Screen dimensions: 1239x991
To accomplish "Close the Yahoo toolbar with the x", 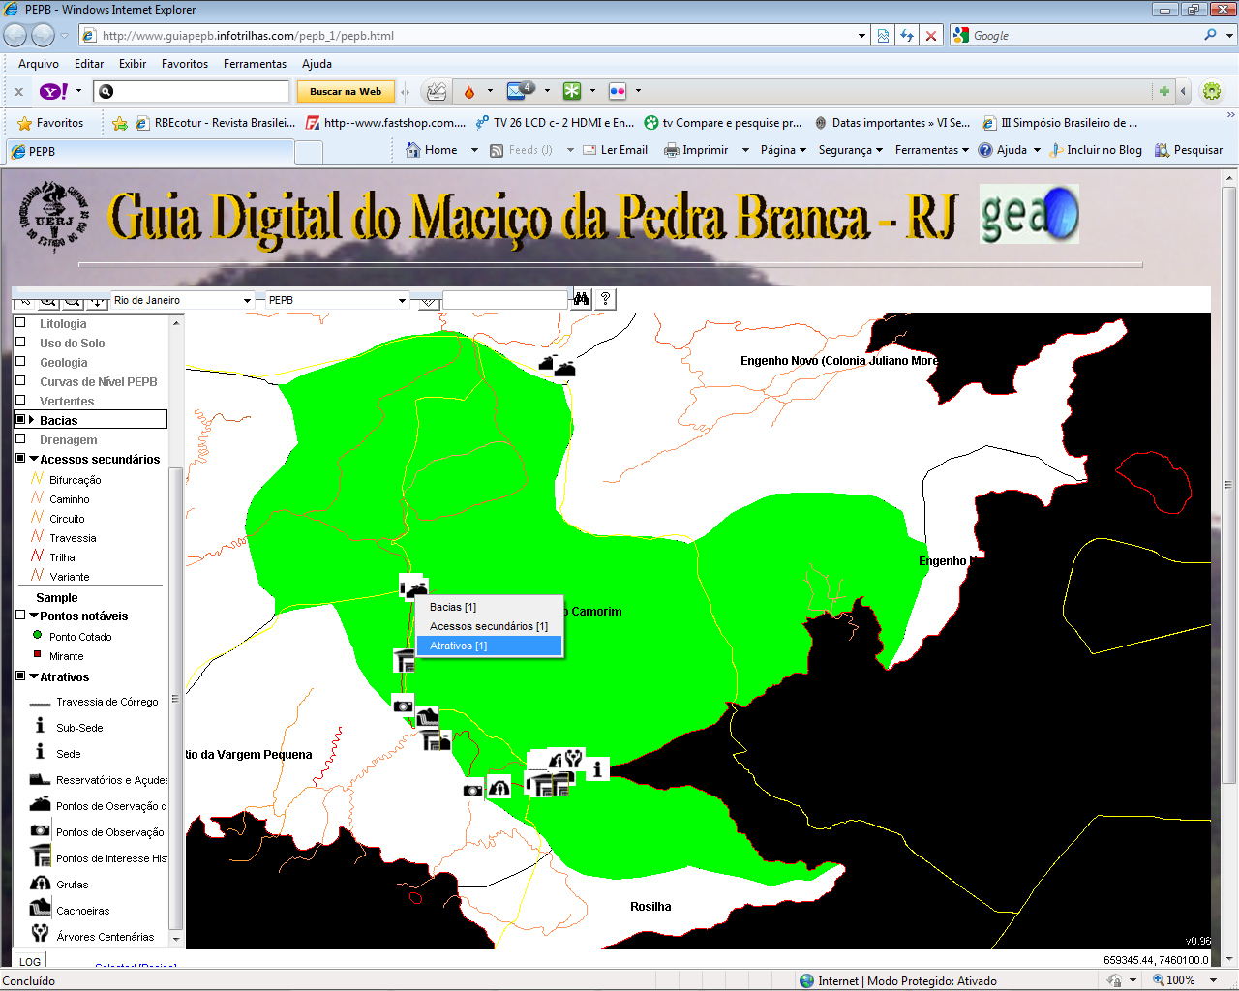I will (x=18, y=92).
